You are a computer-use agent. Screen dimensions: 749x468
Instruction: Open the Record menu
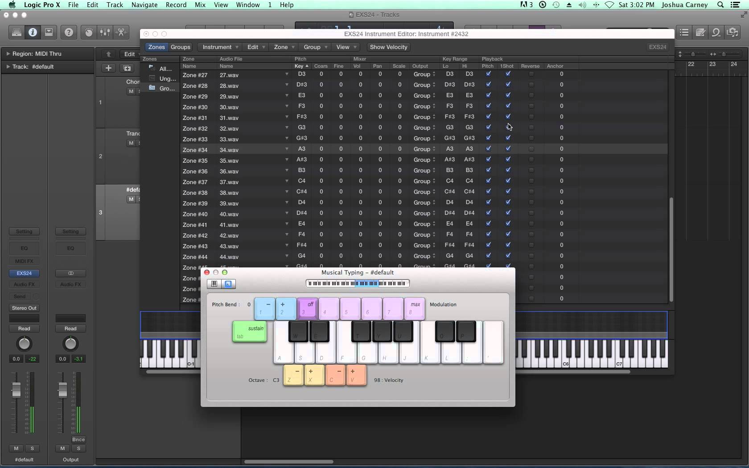[x=176, y=5]
